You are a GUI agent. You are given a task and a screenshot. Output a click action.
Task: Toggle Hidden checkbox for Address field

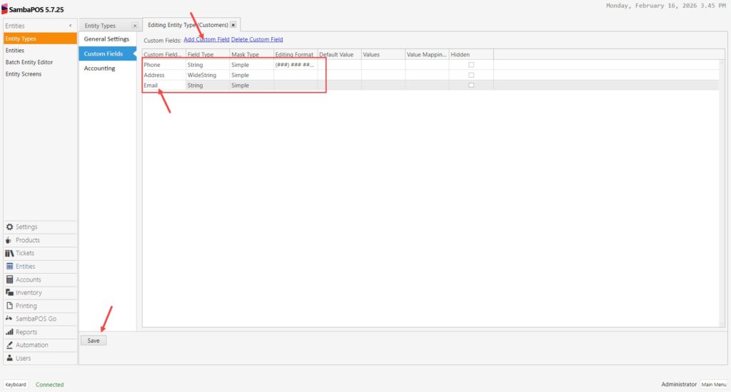point(471,75)
